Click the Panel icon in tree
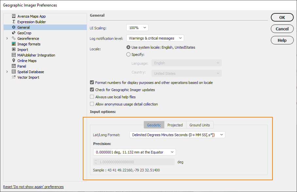 point(14,66)
